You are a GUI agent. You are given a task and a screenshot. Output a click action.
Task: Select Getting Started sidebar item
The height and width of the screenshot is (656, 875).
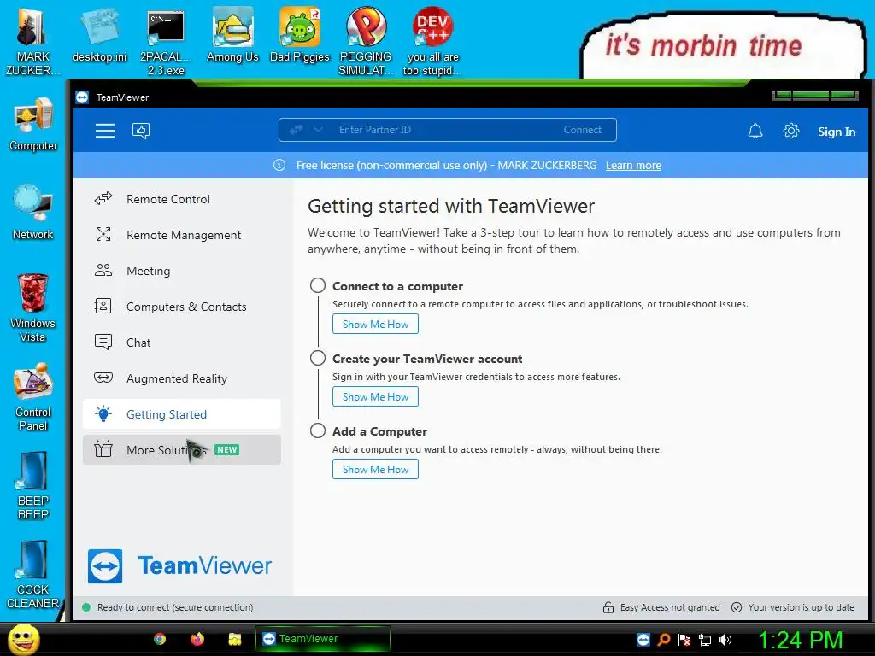click(182, 414)
